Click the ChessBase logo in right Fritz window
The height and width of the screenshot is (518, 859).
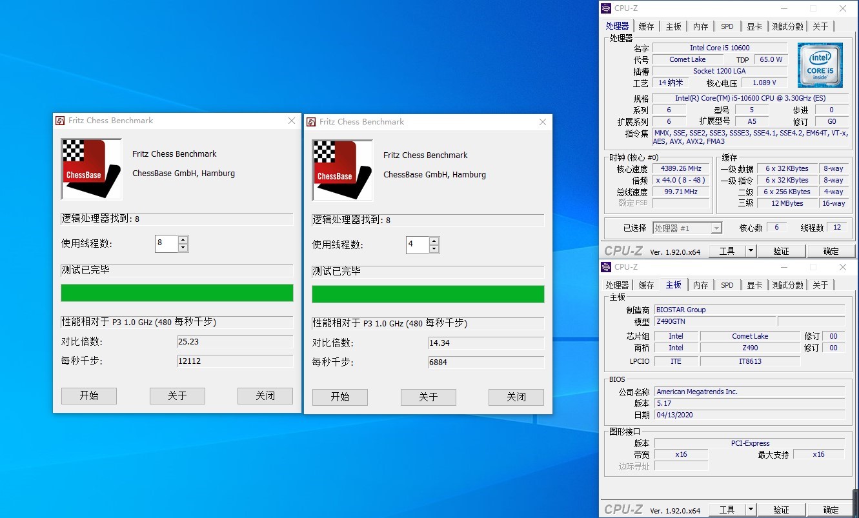(x=342, y=170)
